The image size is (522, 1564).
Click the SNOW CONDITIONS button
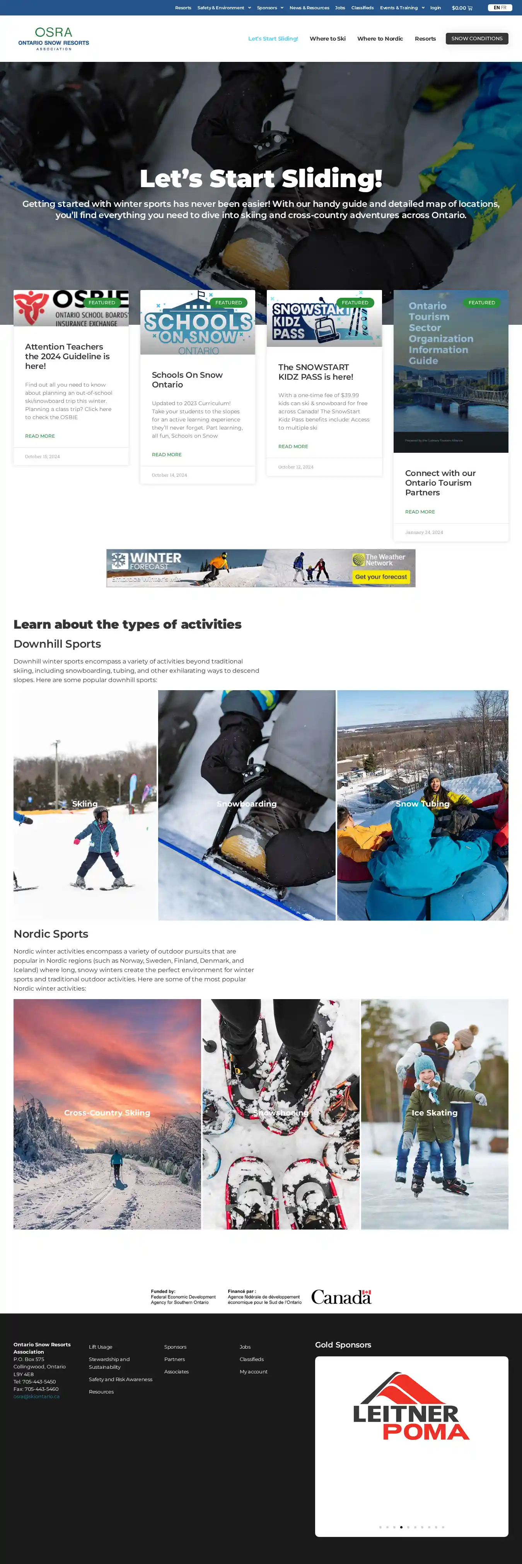point(477,38)
